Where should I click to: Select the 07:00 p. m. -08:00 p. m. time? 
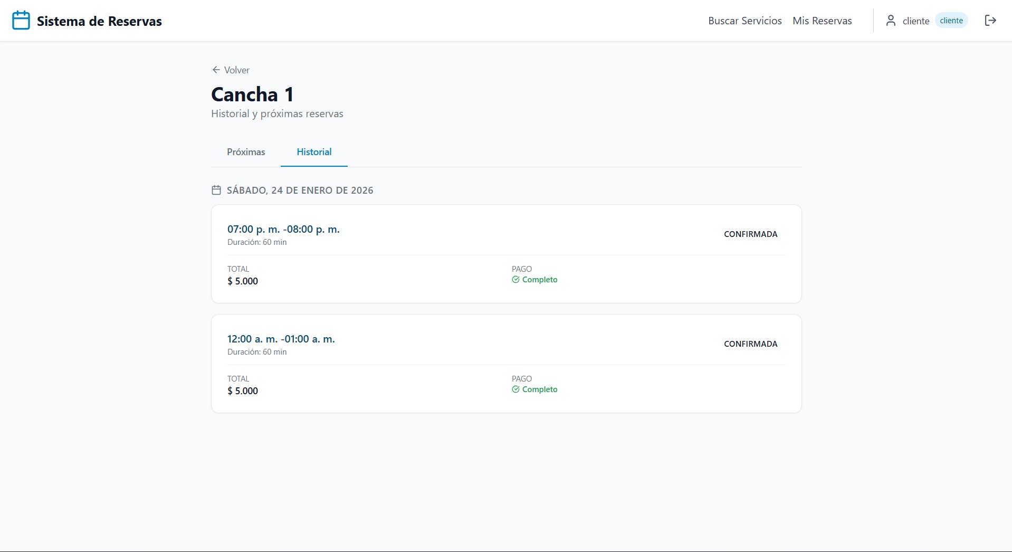tap(283, 230)
